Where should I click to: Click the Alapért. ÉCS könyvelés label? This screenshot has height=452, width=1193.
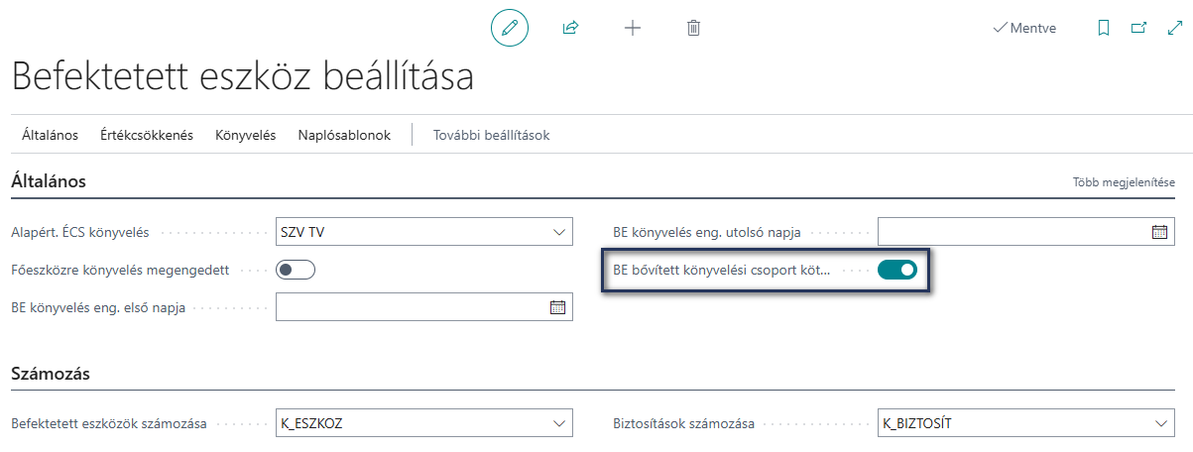click(79, 232)
